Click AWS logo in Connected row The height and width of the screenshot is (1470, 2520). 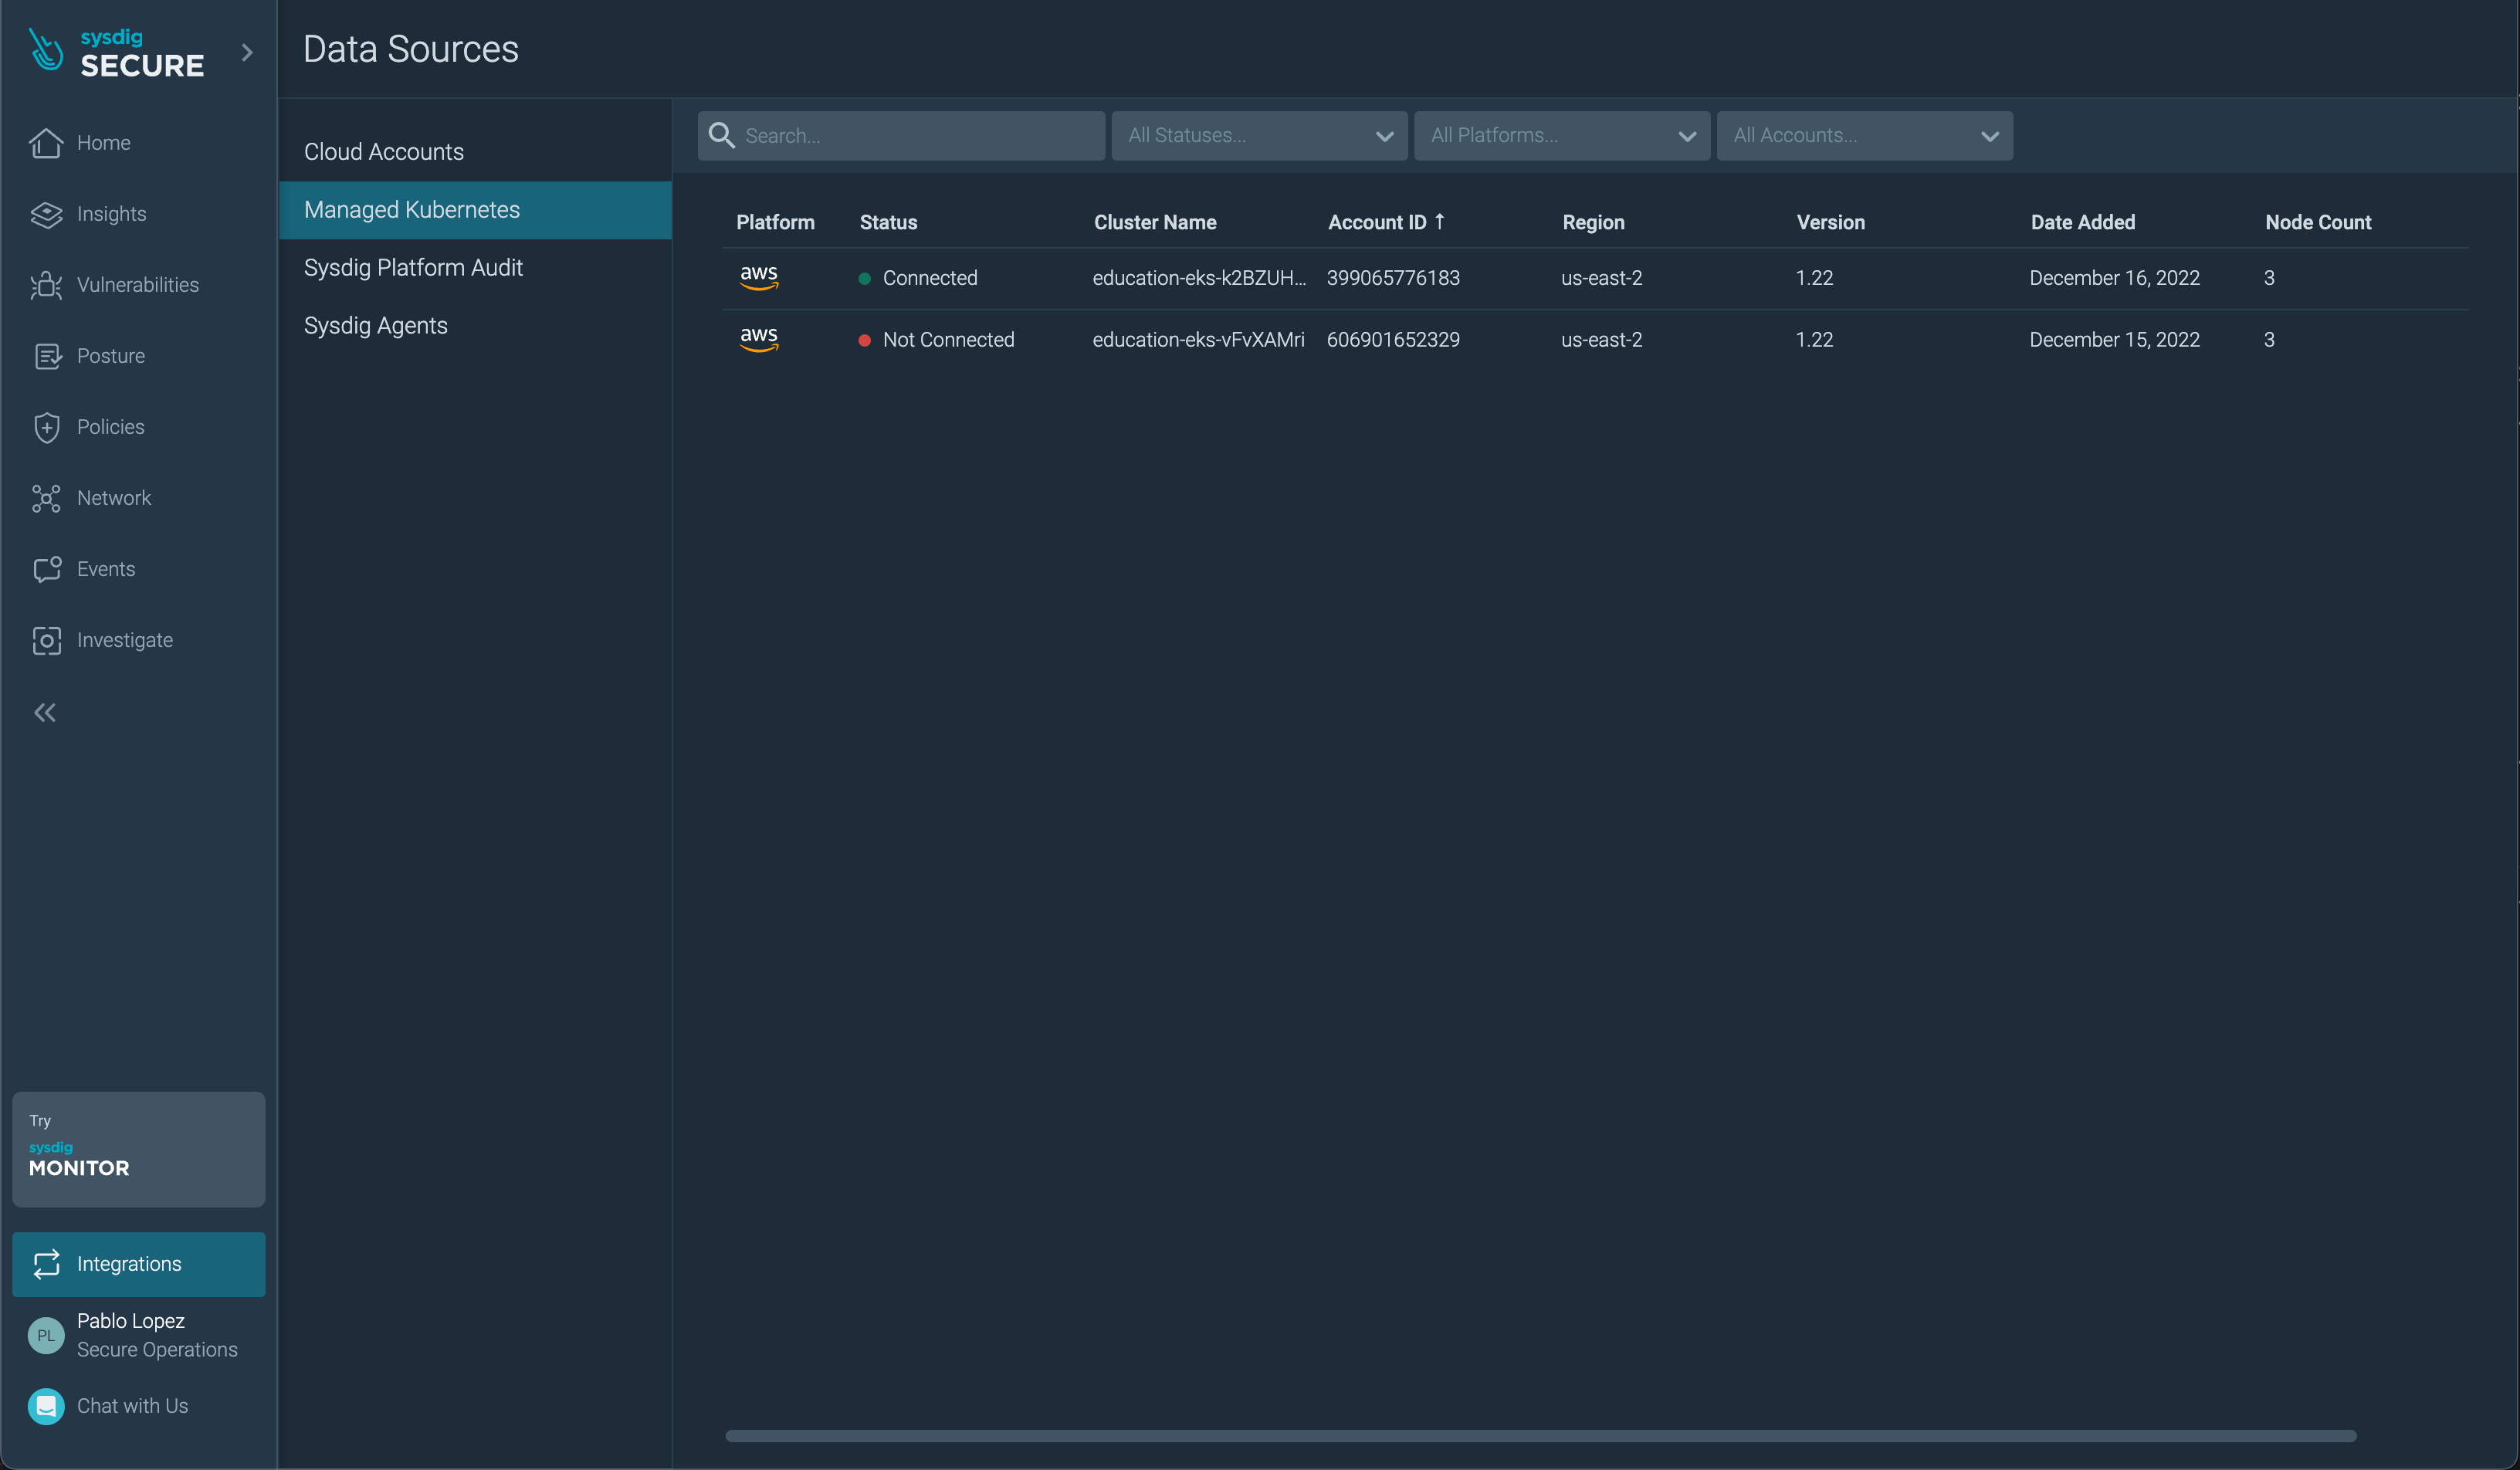759,277
